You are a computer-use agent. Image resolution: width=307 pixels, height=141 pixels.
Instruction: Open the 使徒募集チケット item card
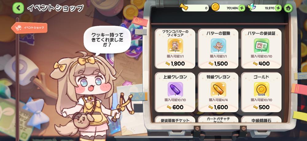[x=175, y=119]
